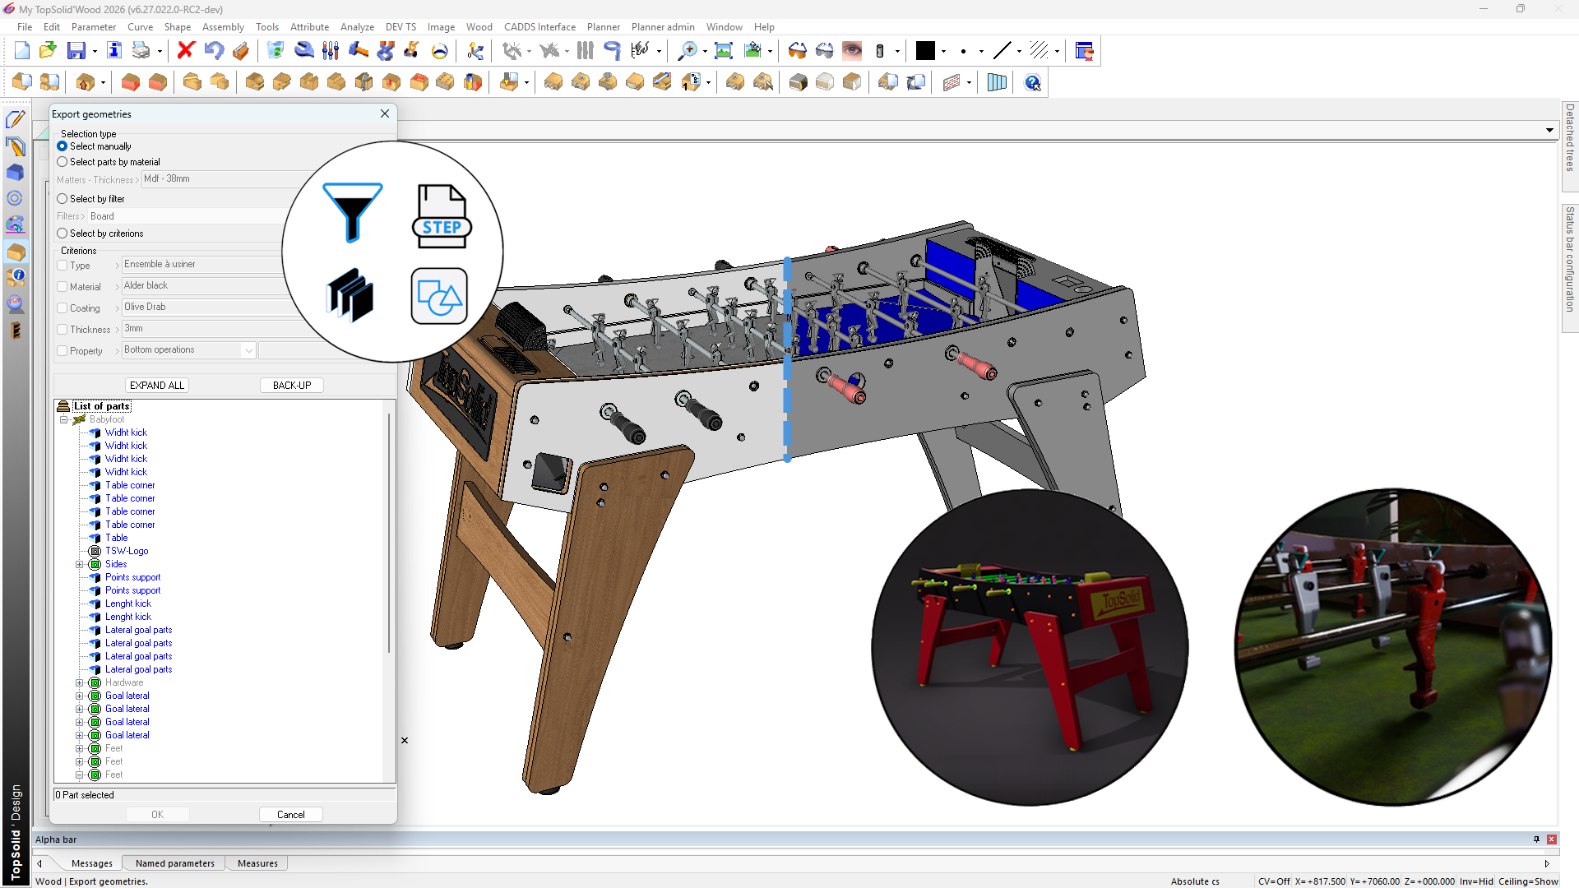This screenshot has height=888, width=1579.
Task: Open the Wood menu
Action: pyautogui.click(x=479, y=27)
